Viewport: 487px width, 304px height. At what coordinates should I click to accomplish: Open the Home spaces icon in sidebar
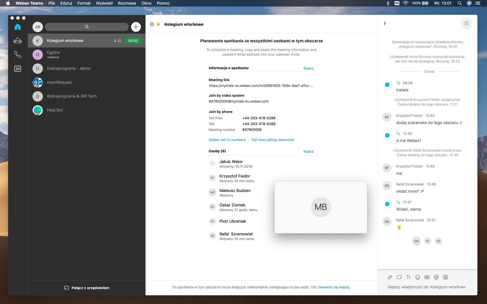18,27
